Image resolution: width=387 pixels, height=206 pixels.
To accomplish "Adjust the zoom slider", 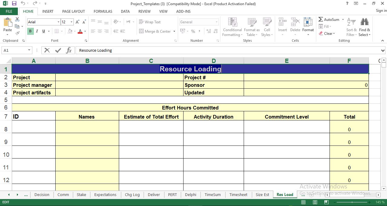I will [352, 202].
